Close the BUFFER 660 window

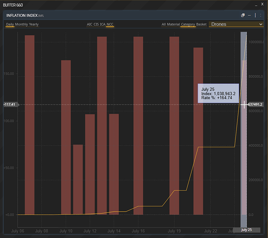[262, 4]
